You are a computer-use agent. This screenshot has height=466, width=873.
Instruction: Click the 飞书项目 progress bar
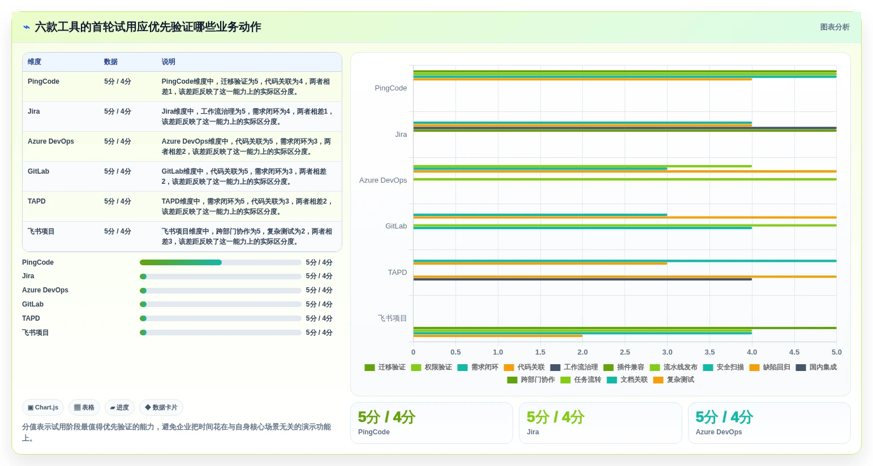(x=220, y=333)
